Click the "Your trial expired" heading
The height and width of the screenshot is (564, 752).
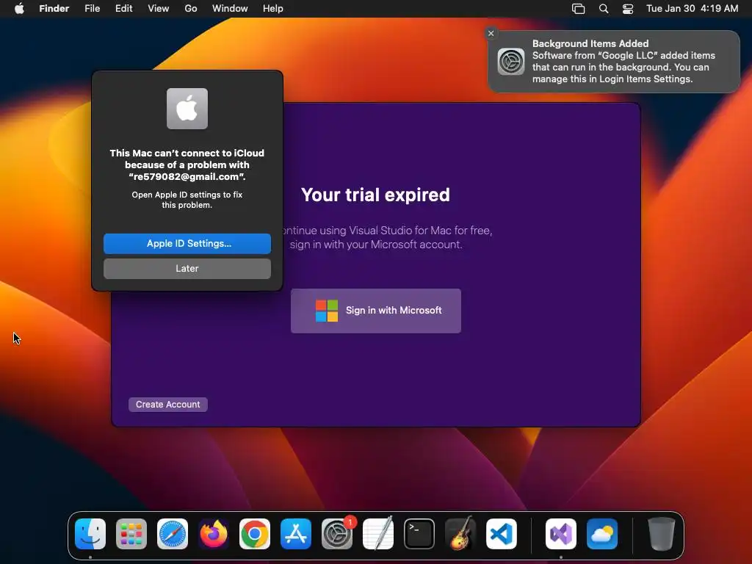[x=375, y=195]
